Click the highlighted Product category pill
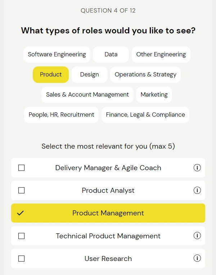The width and height of the screenshot is (216, 275). pyautogui.click(x=51, y=75)
